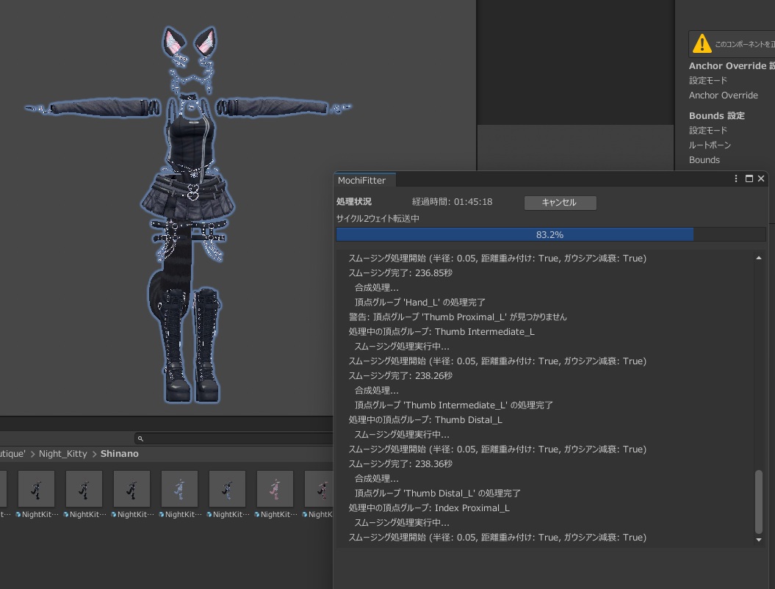775x589 pixels.
Task: Select the pink NightKitty prefab thumbnail
Action: pyautogui.click(x=275, y=488)
